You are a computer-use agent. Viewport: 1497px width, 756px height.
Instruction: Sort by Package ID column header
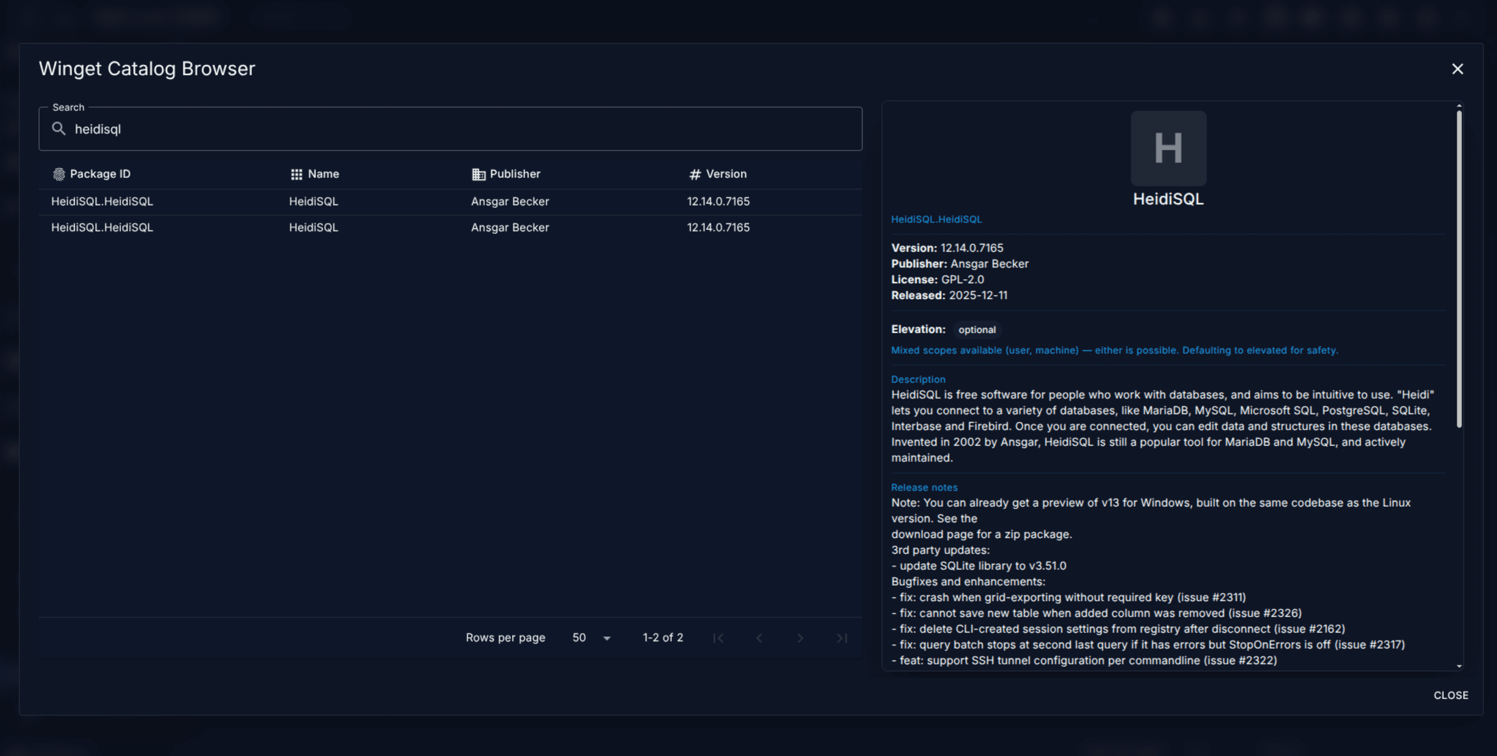[x=100, y=173]
